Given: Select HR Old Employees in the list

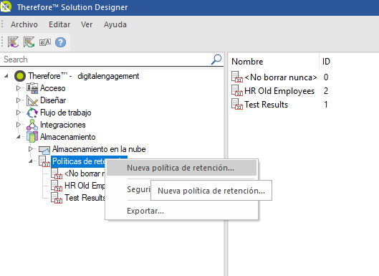Looking at the screenshot, I should [x=279, y=91].
